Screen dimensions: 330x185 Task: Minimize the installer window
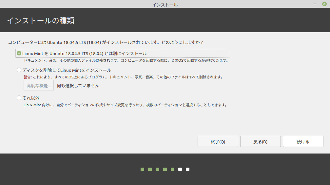[x=315, y=4]
